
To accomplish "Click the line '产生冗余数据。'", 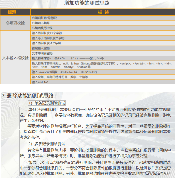I will [32, 121].
